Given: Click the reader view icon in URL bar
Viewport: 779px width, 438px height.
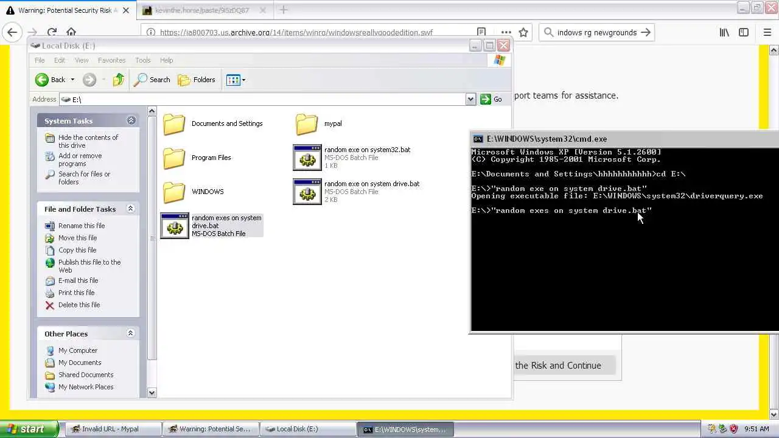Looking at the screenshot, I should (x=481, y=32).
